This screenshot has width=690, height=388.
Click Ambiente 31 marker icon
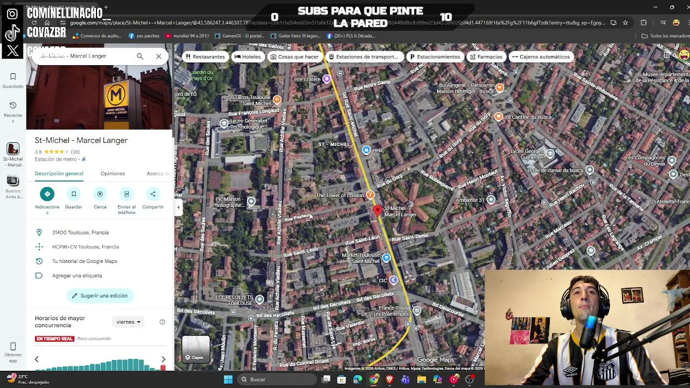click(491, 200)
